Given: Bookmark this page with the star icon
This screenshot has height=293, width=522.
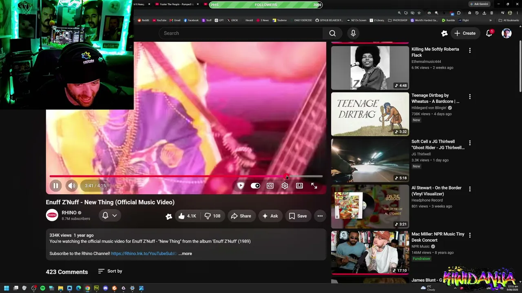Looking at the screenshot, I should 419,13.
